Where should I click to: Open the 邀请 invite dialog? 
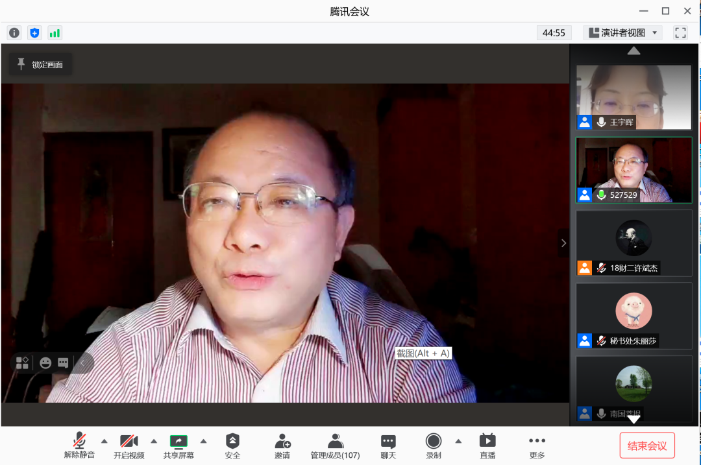282,446
